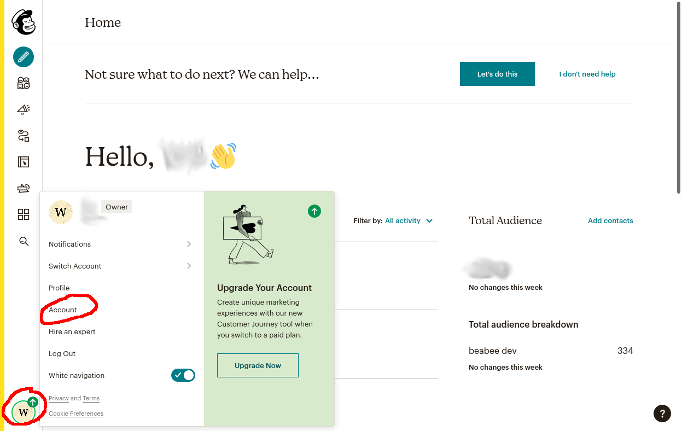
Task: Click the help question mark button
Action: [662, 413]
